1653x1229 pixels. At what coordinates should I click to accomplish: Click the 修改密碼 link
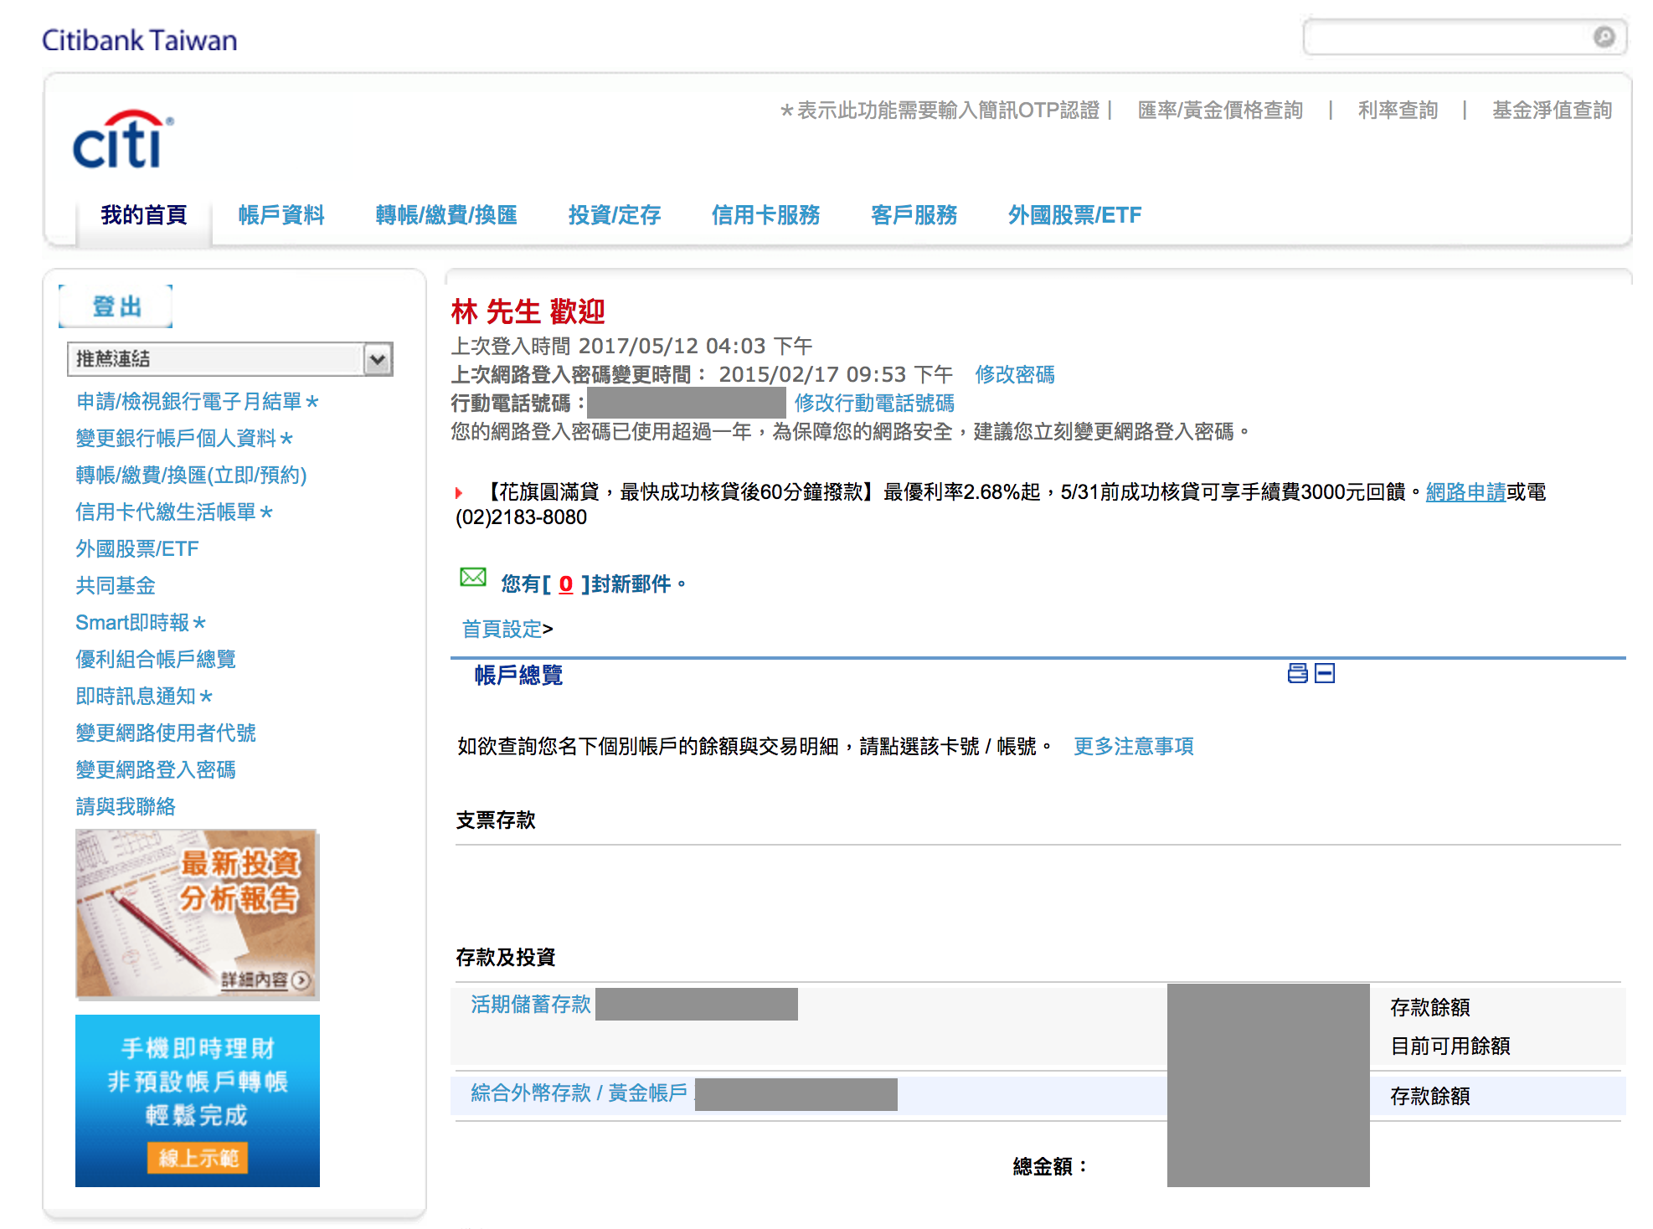1015,374
